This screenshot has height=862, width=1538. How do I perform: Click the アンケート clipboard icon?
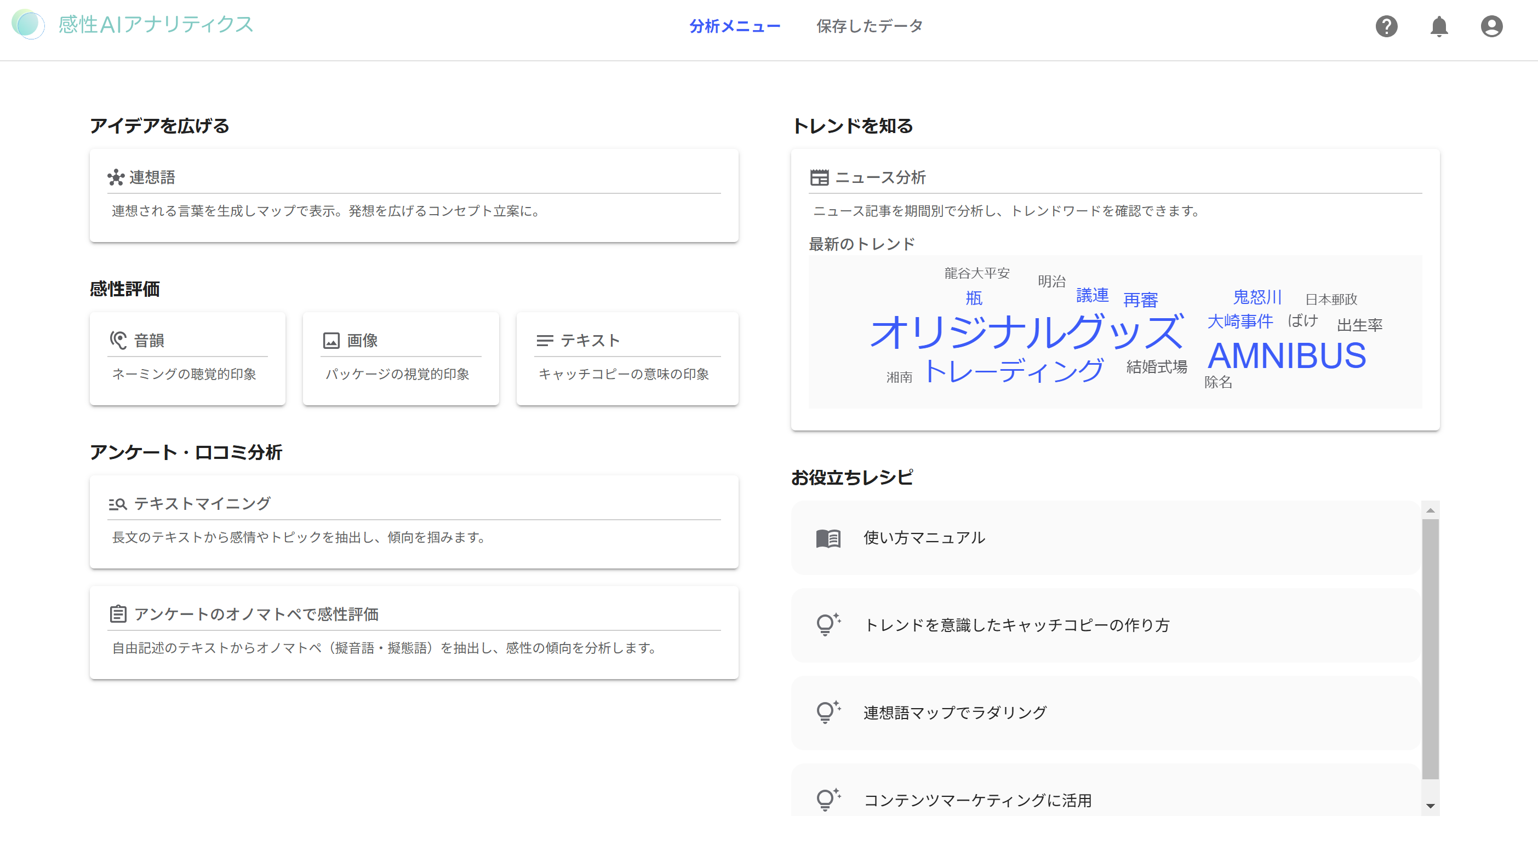tap(118, 614)
